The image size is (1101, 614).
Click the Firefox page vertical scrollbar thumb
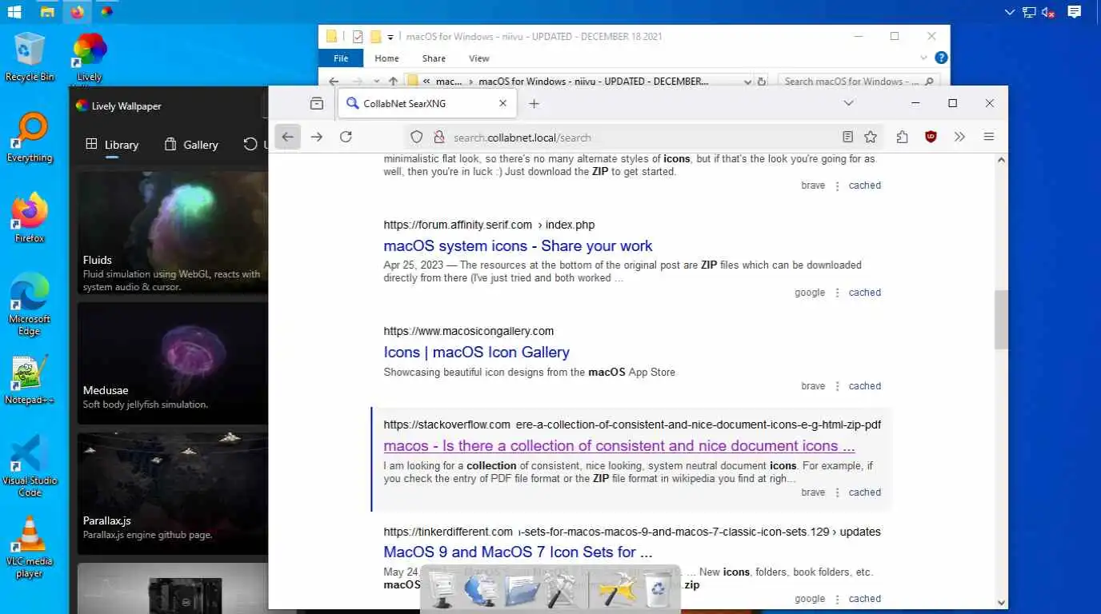[x=1001, y=320]
